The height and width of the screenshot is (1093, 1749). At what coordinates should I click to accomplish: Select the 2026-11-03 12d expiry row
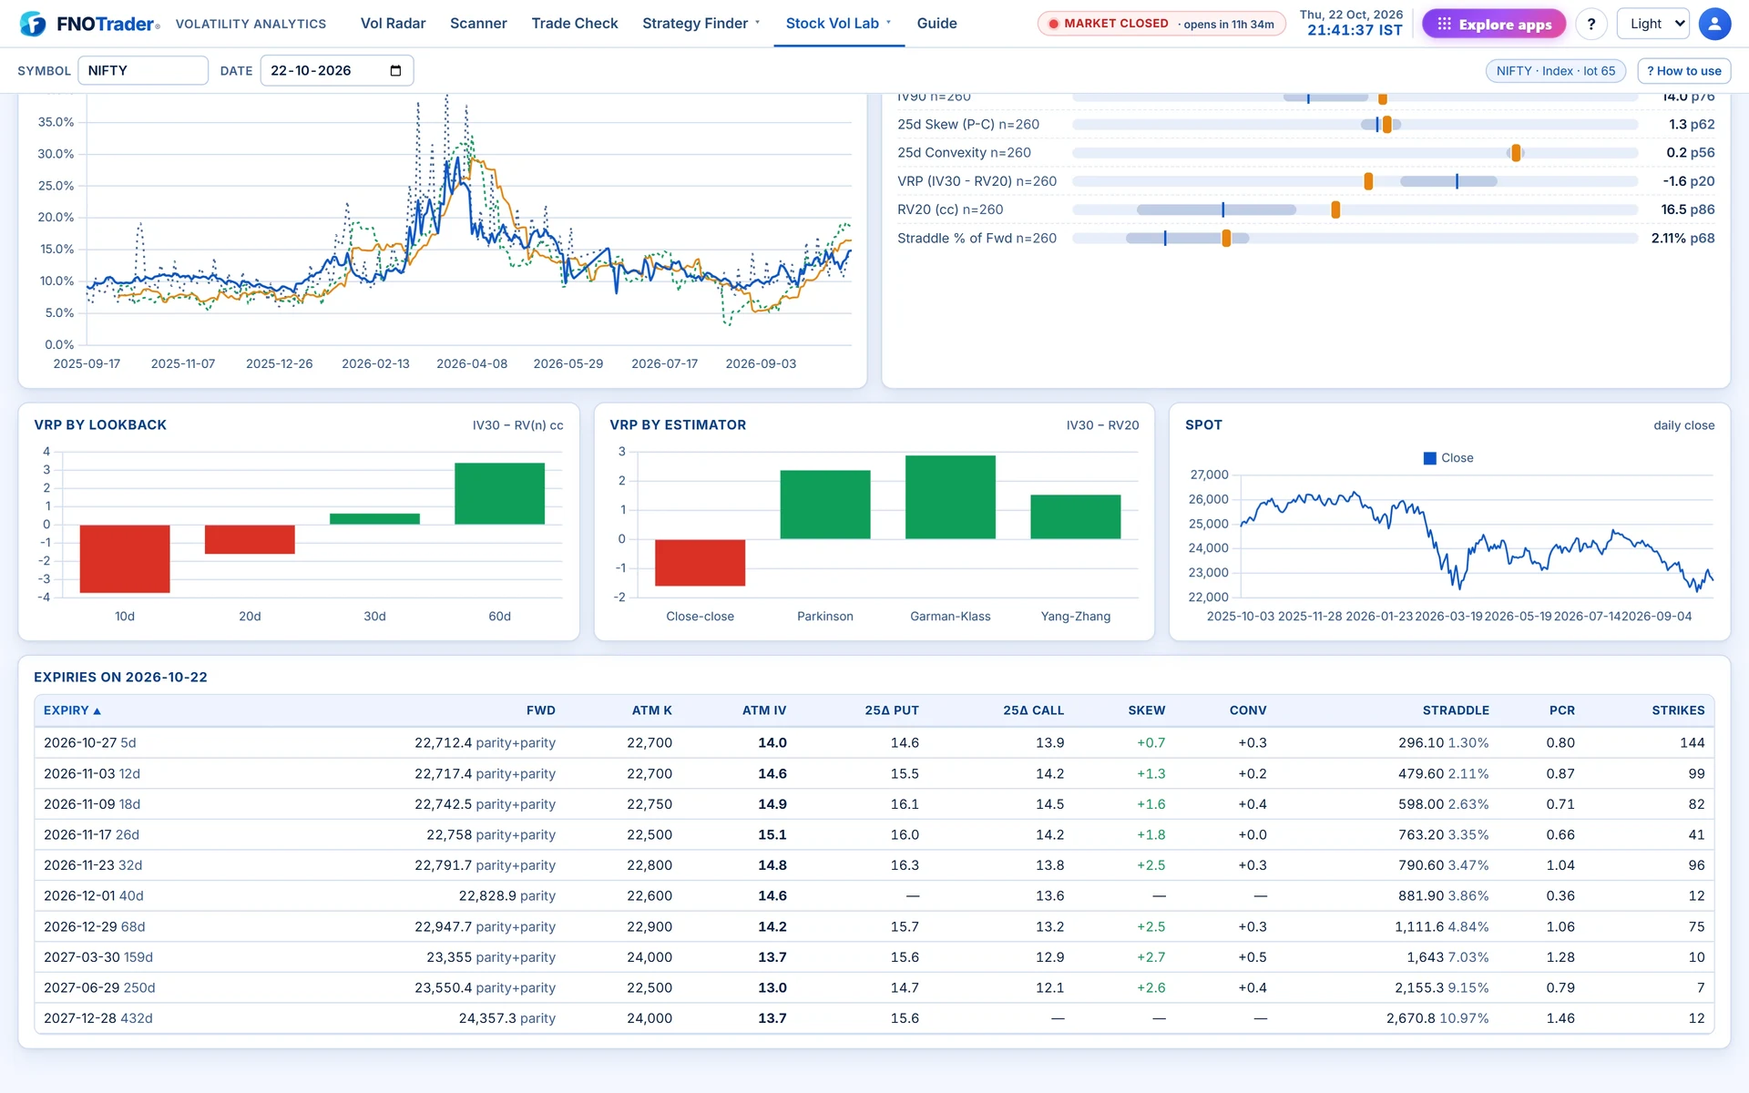[x=874, y=773]
